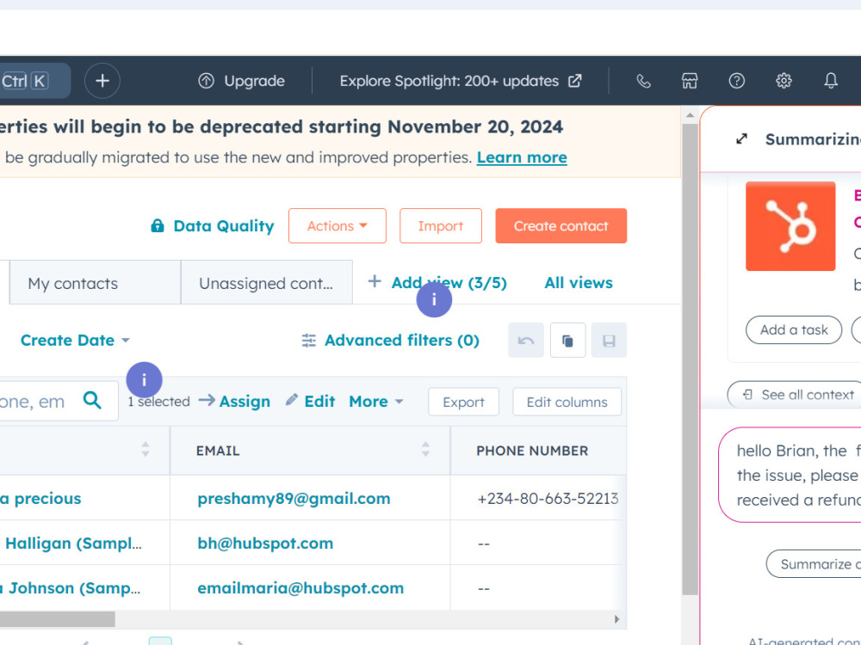Click the Create contact button
The image size is (861, 645).
click(561, 225)
